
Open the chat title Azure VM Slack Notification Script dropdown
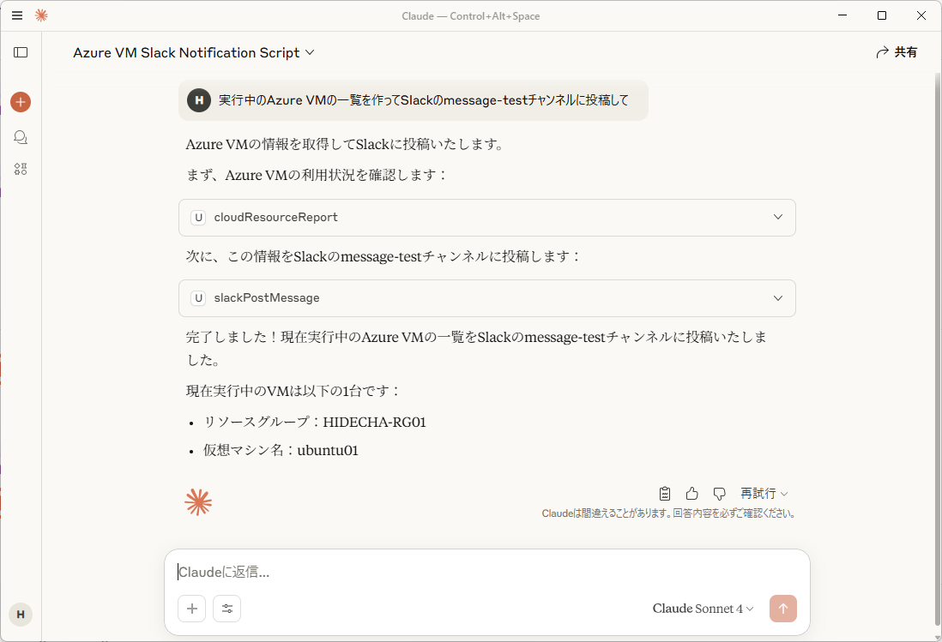[193, 53]
